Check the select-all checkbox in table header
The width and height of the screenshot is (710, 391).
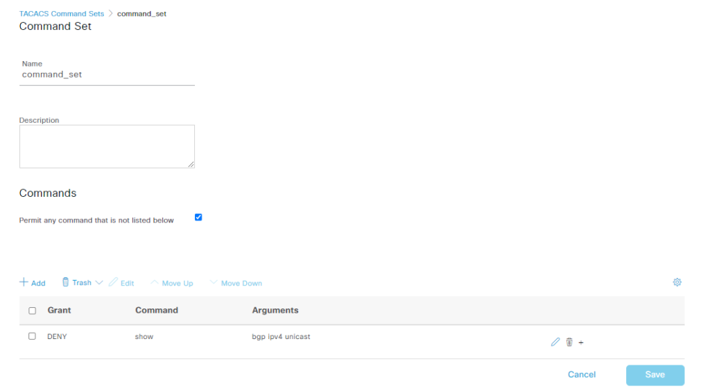click(32, 311)
